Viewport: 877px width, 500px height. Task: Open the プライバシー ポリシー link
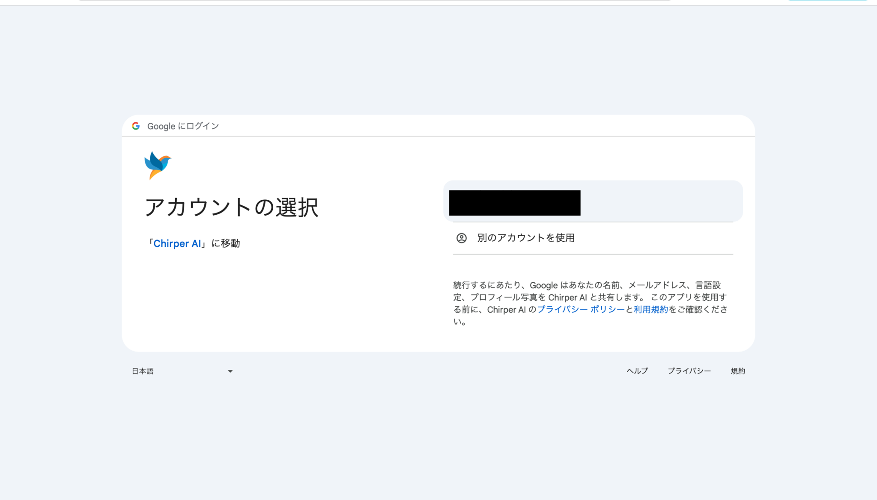[580, 309]
